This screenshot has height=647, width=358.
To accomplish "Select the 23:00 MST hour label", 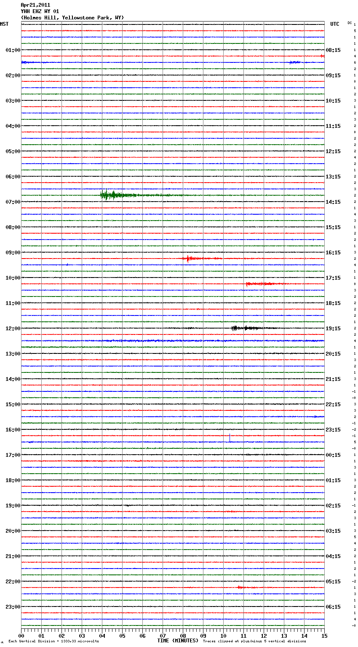I will coord(13,607).
